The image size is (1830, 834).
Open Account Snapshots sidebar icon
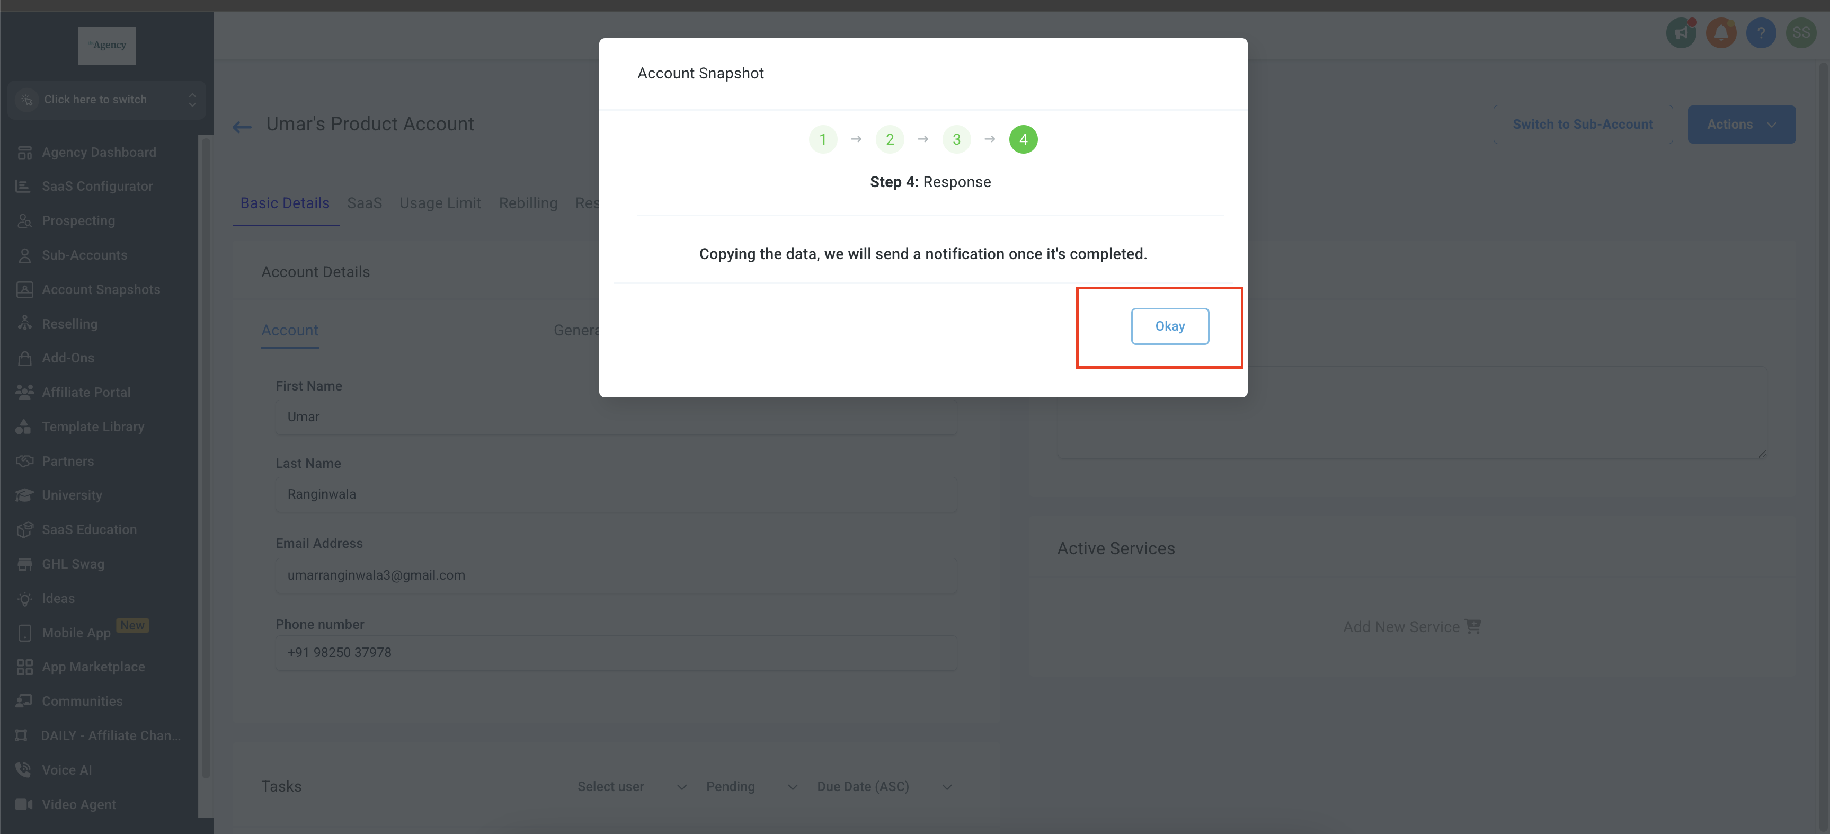(x=24, y=290)
